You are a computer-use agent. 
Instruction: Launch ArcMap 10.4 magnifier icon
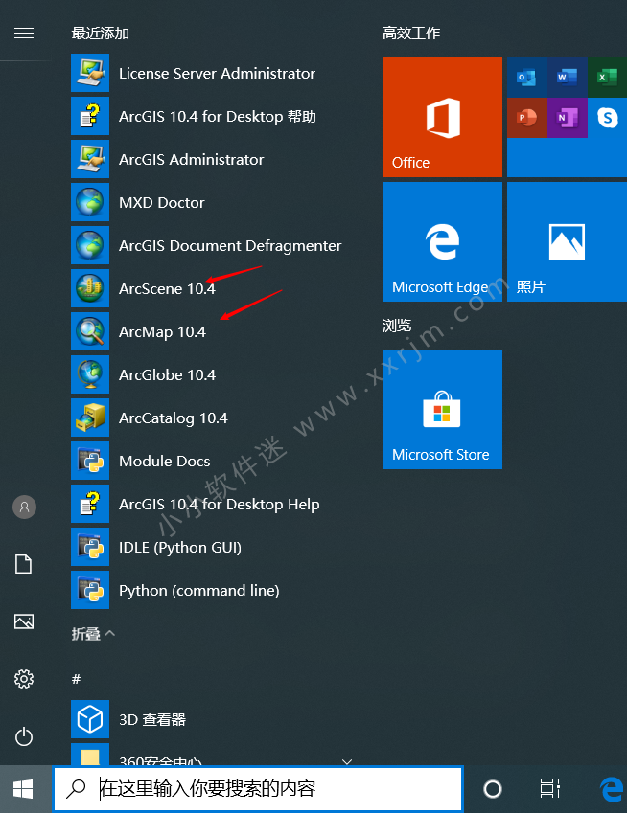[90, 331]
